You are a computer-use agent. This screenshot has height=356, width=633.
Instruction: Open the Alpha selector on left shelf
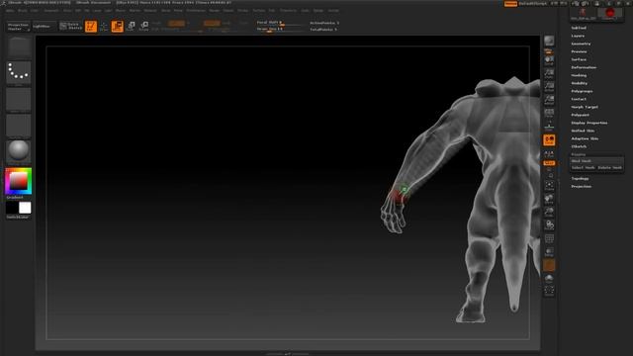(x=19, y=99)
